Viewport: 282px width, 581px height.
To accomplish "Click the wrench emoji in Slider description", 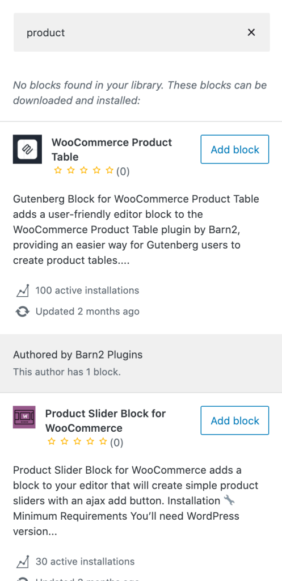I will 229,500.
